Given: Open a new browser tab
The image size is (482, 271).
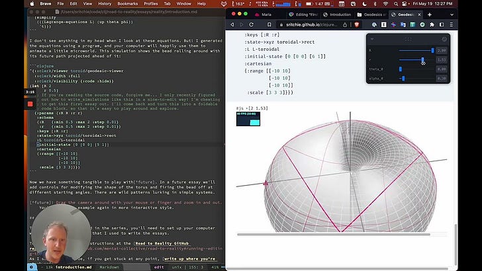Looking at the screenshot, I should [430, 15].
